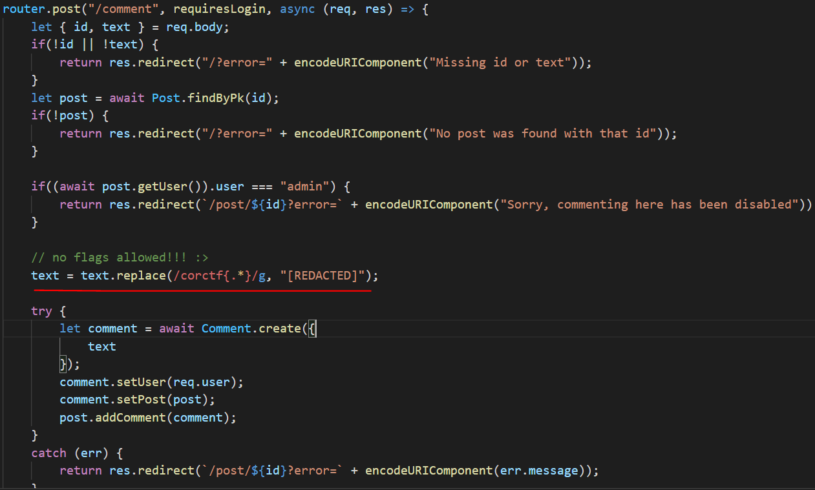The width and height of the screenshot is (815, 490).
Task: Click the catch keyword
Action: click(x=49, y=453)
